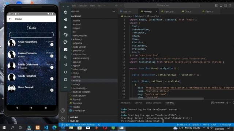Open XAMPP taskbar icon
Image resolution: width=234 pixels, height=131 pixels.
[x=38, y=128]
